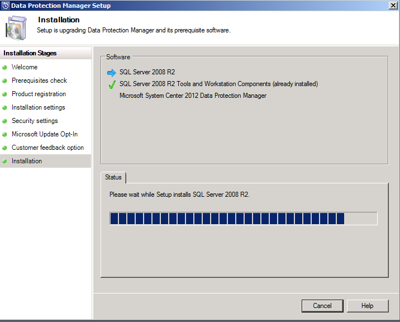
Task: Select the Status tab
Action: click(x=113, y=177)
